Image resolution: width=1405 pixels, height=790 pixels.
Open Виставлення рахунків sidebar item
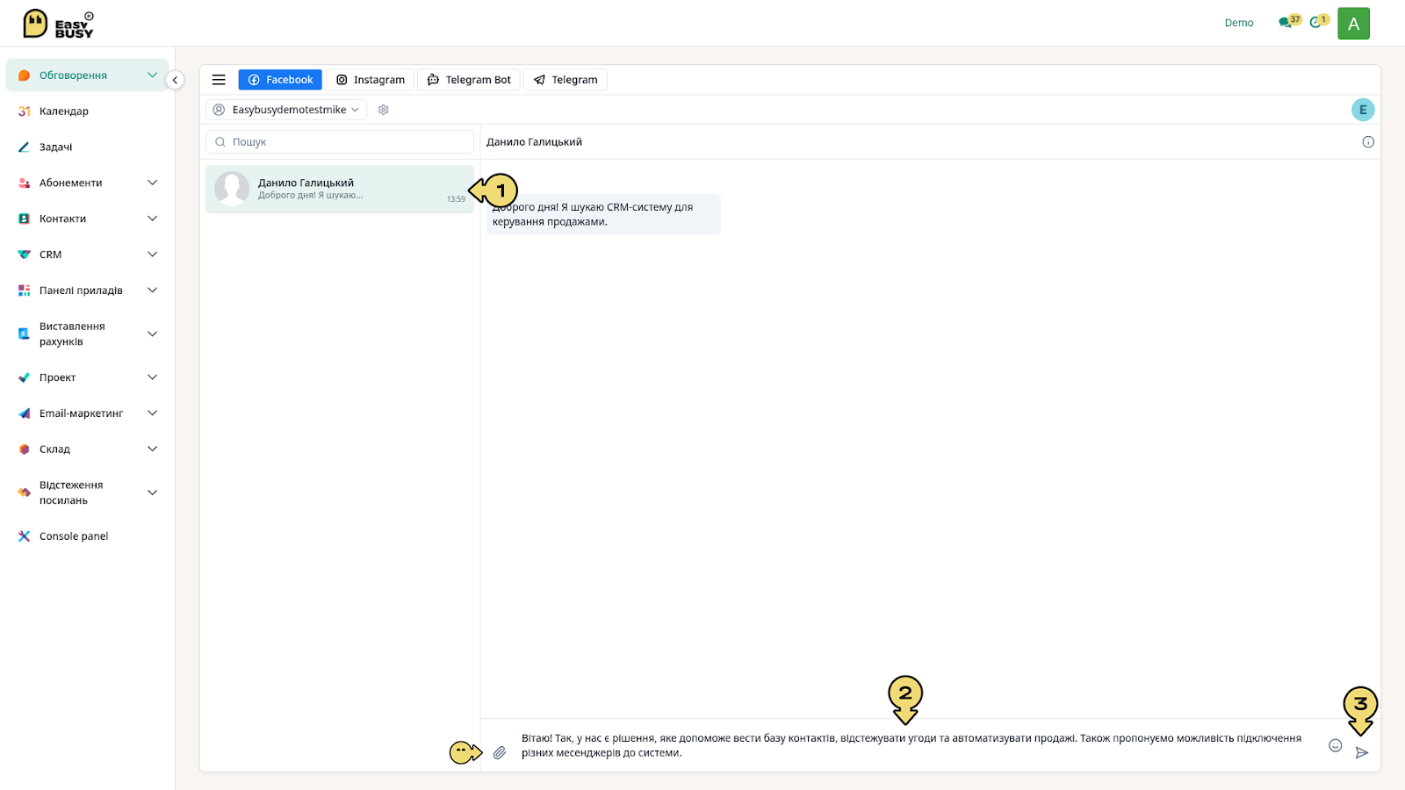tap(87, 334)
